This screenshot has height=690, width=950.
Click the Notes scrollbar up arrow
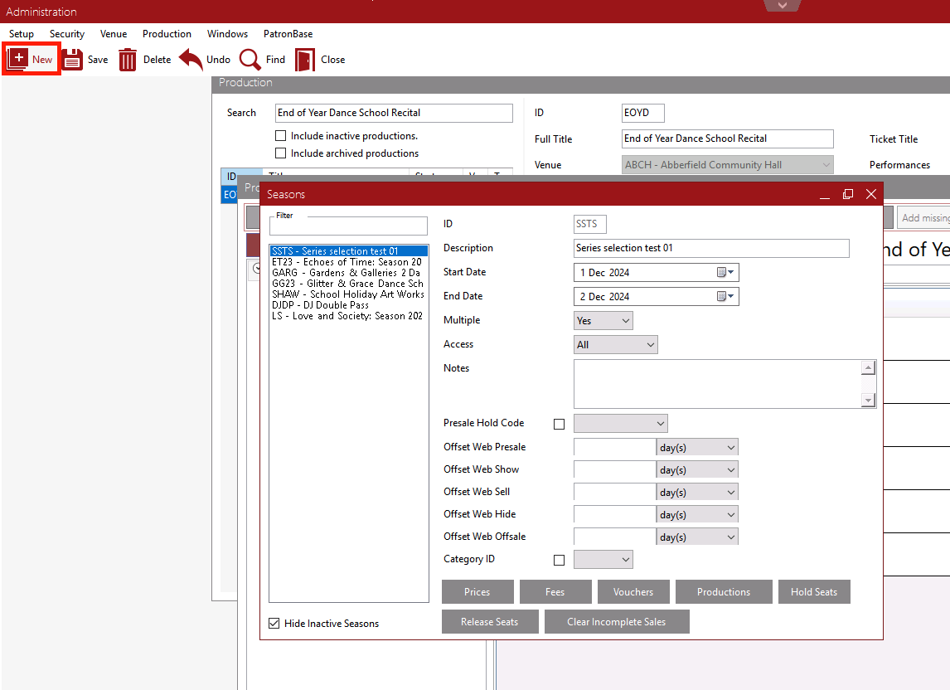point(868,367)
